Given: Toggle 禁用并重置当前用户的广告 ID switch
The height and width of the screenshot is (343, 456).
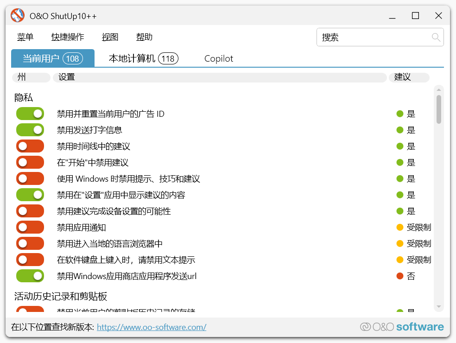Looking at the screenshot, I should click(x=30, y=114).
